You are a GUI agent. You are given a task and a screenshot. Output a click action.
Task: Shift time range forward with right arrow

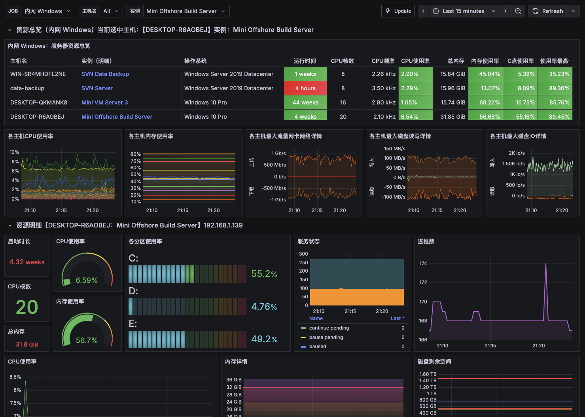(x=505, y=11)
